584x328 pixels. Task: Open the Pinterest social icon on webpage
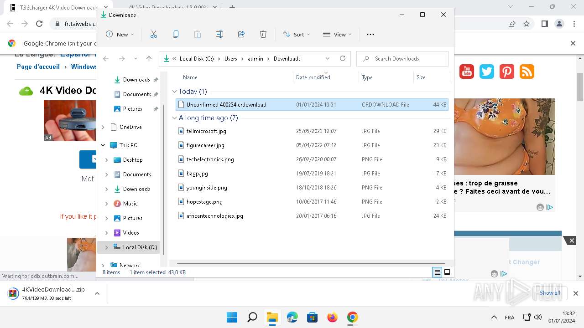coord(507,72)
